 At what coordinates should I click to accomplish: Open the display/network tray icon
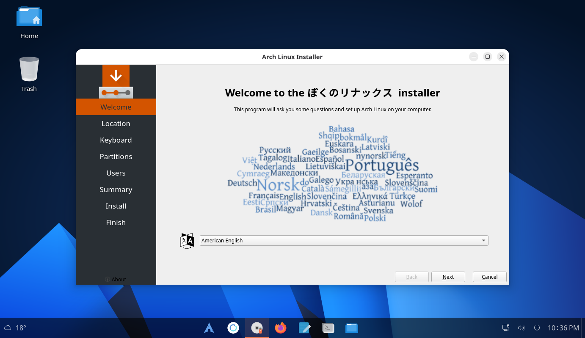coord(505,328)
